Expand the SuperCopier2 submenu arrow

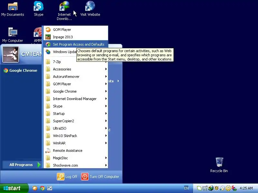click(x=106, y=121)
